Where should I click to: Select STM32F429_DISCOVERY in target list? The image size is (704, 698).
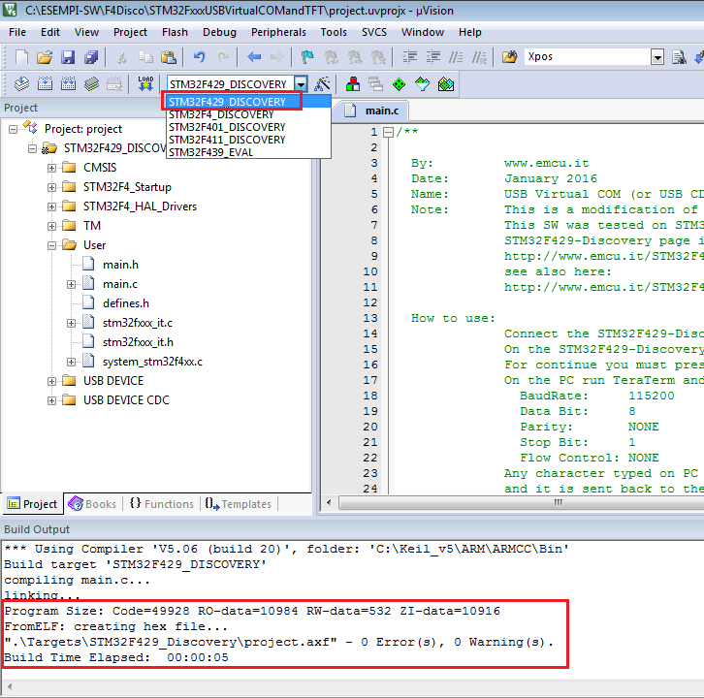(x=249, y=102)
